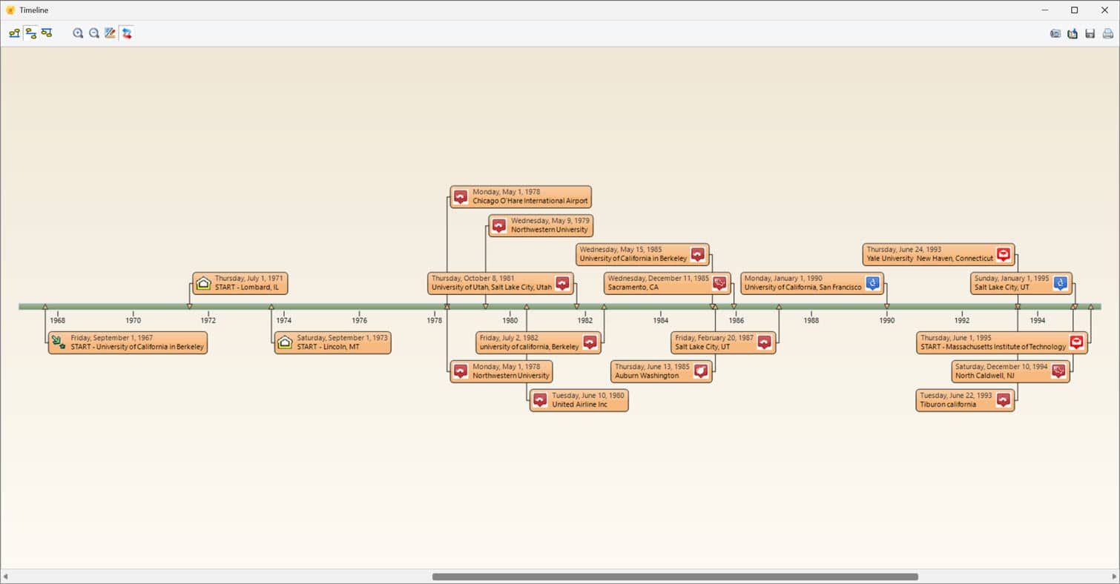Click the 1990 year label on the axis
This screenshot has height=584, width=1120.
click(886, 321)
